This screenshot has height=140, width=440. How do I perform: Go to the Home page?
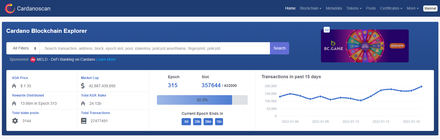[x=290, y=8]
